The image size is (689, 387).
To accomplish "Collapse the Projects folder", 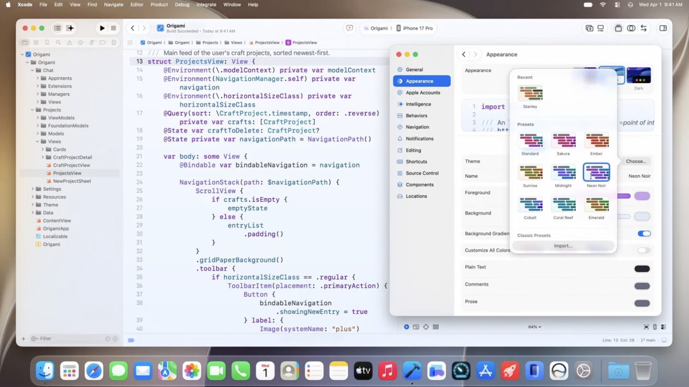I will [x=33, y=110].
